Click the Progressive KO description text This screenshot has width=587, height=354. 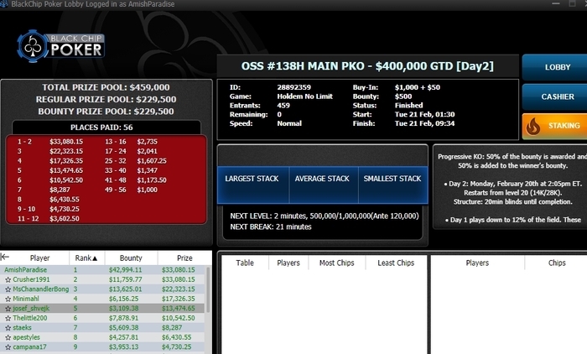click(x=512, y=161)
